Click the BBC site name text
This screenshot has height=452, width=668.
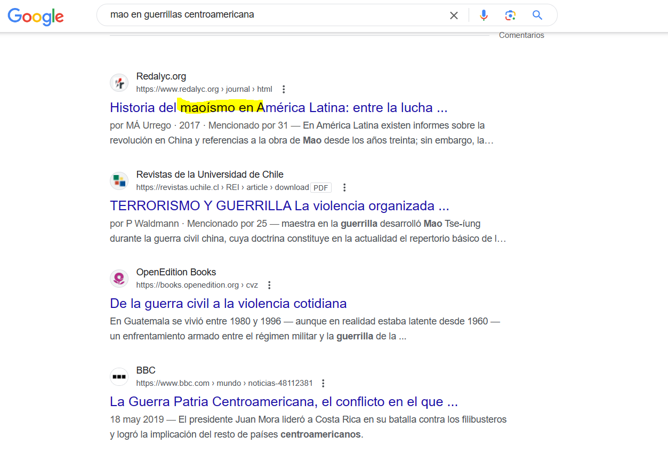tap(146, 370)
